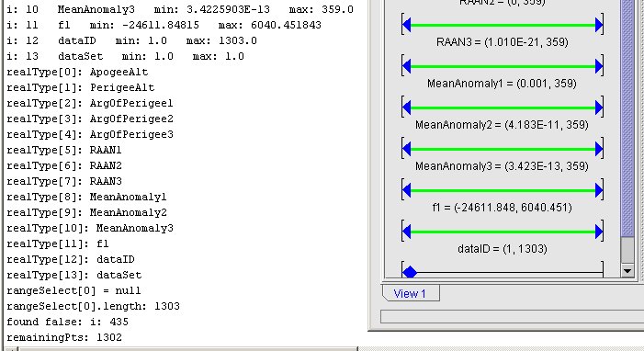Click the right blue arrow of the MeanAnomaly2 slider

point(599,108)
